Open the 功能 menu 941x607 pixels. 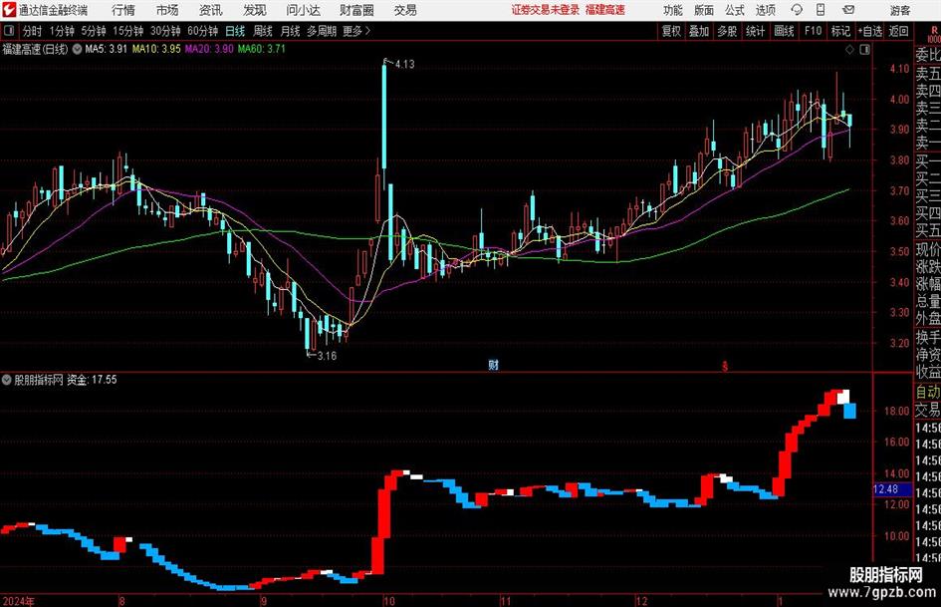click(x=673, y=10)
